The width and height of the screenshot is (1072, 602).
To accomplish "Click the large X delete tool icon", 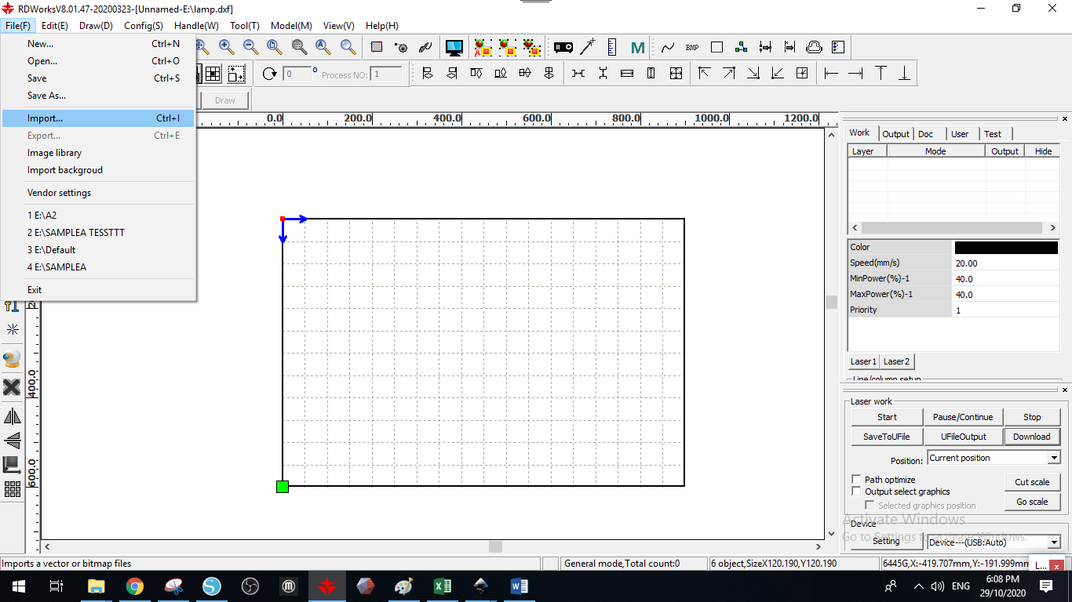I will 13,386.
